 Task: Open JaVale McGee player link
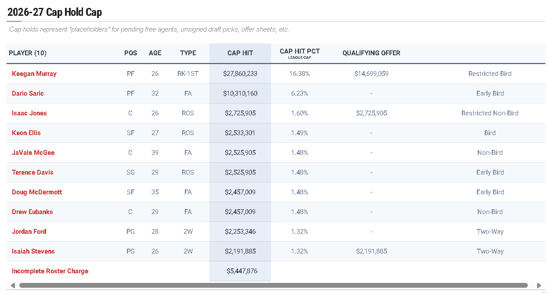click(x=33, y=153)
